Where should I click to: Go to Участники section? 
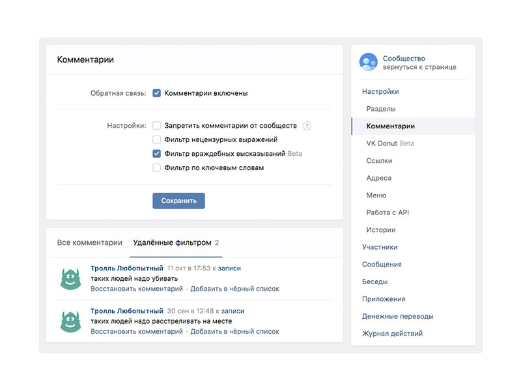(x=380, y=247)
